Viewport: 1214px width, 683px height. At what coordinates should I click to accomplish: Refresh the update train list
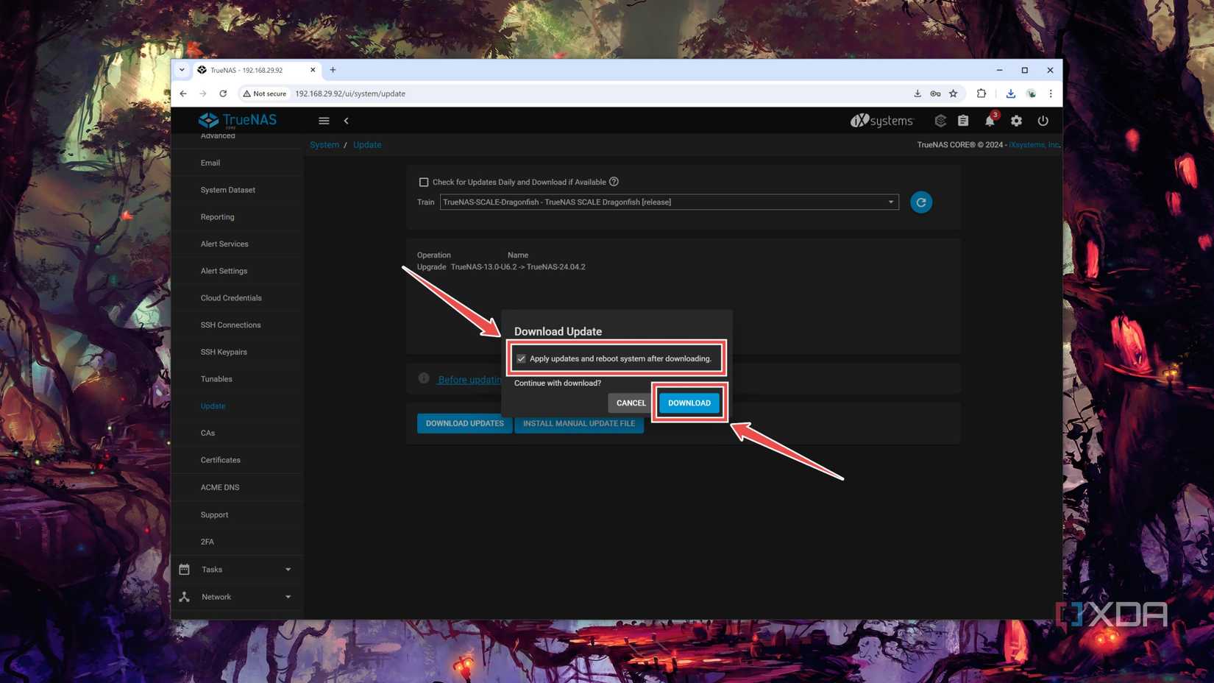pos(920,202)
